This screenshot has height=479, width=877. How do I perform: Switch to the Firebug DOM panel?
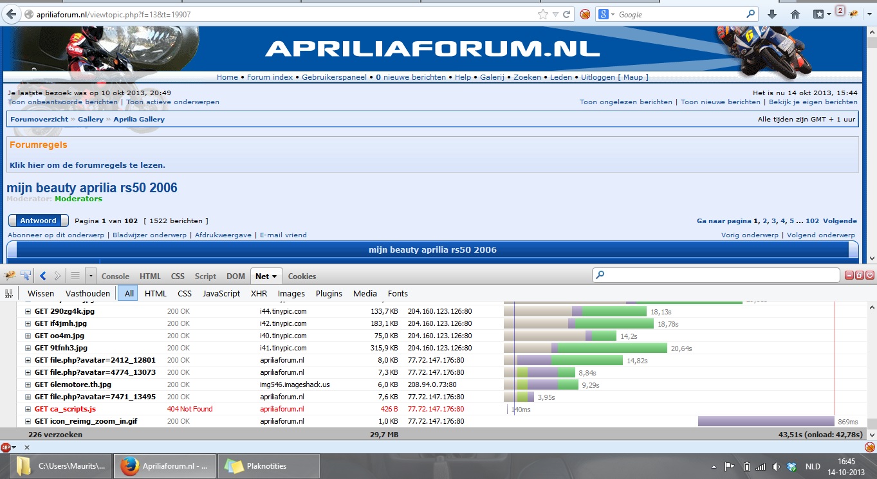click(235, 276)
